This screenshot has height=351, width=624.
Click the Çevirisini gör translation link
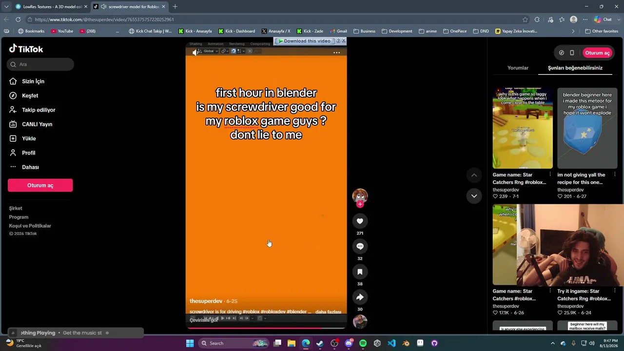pos(204,320)
